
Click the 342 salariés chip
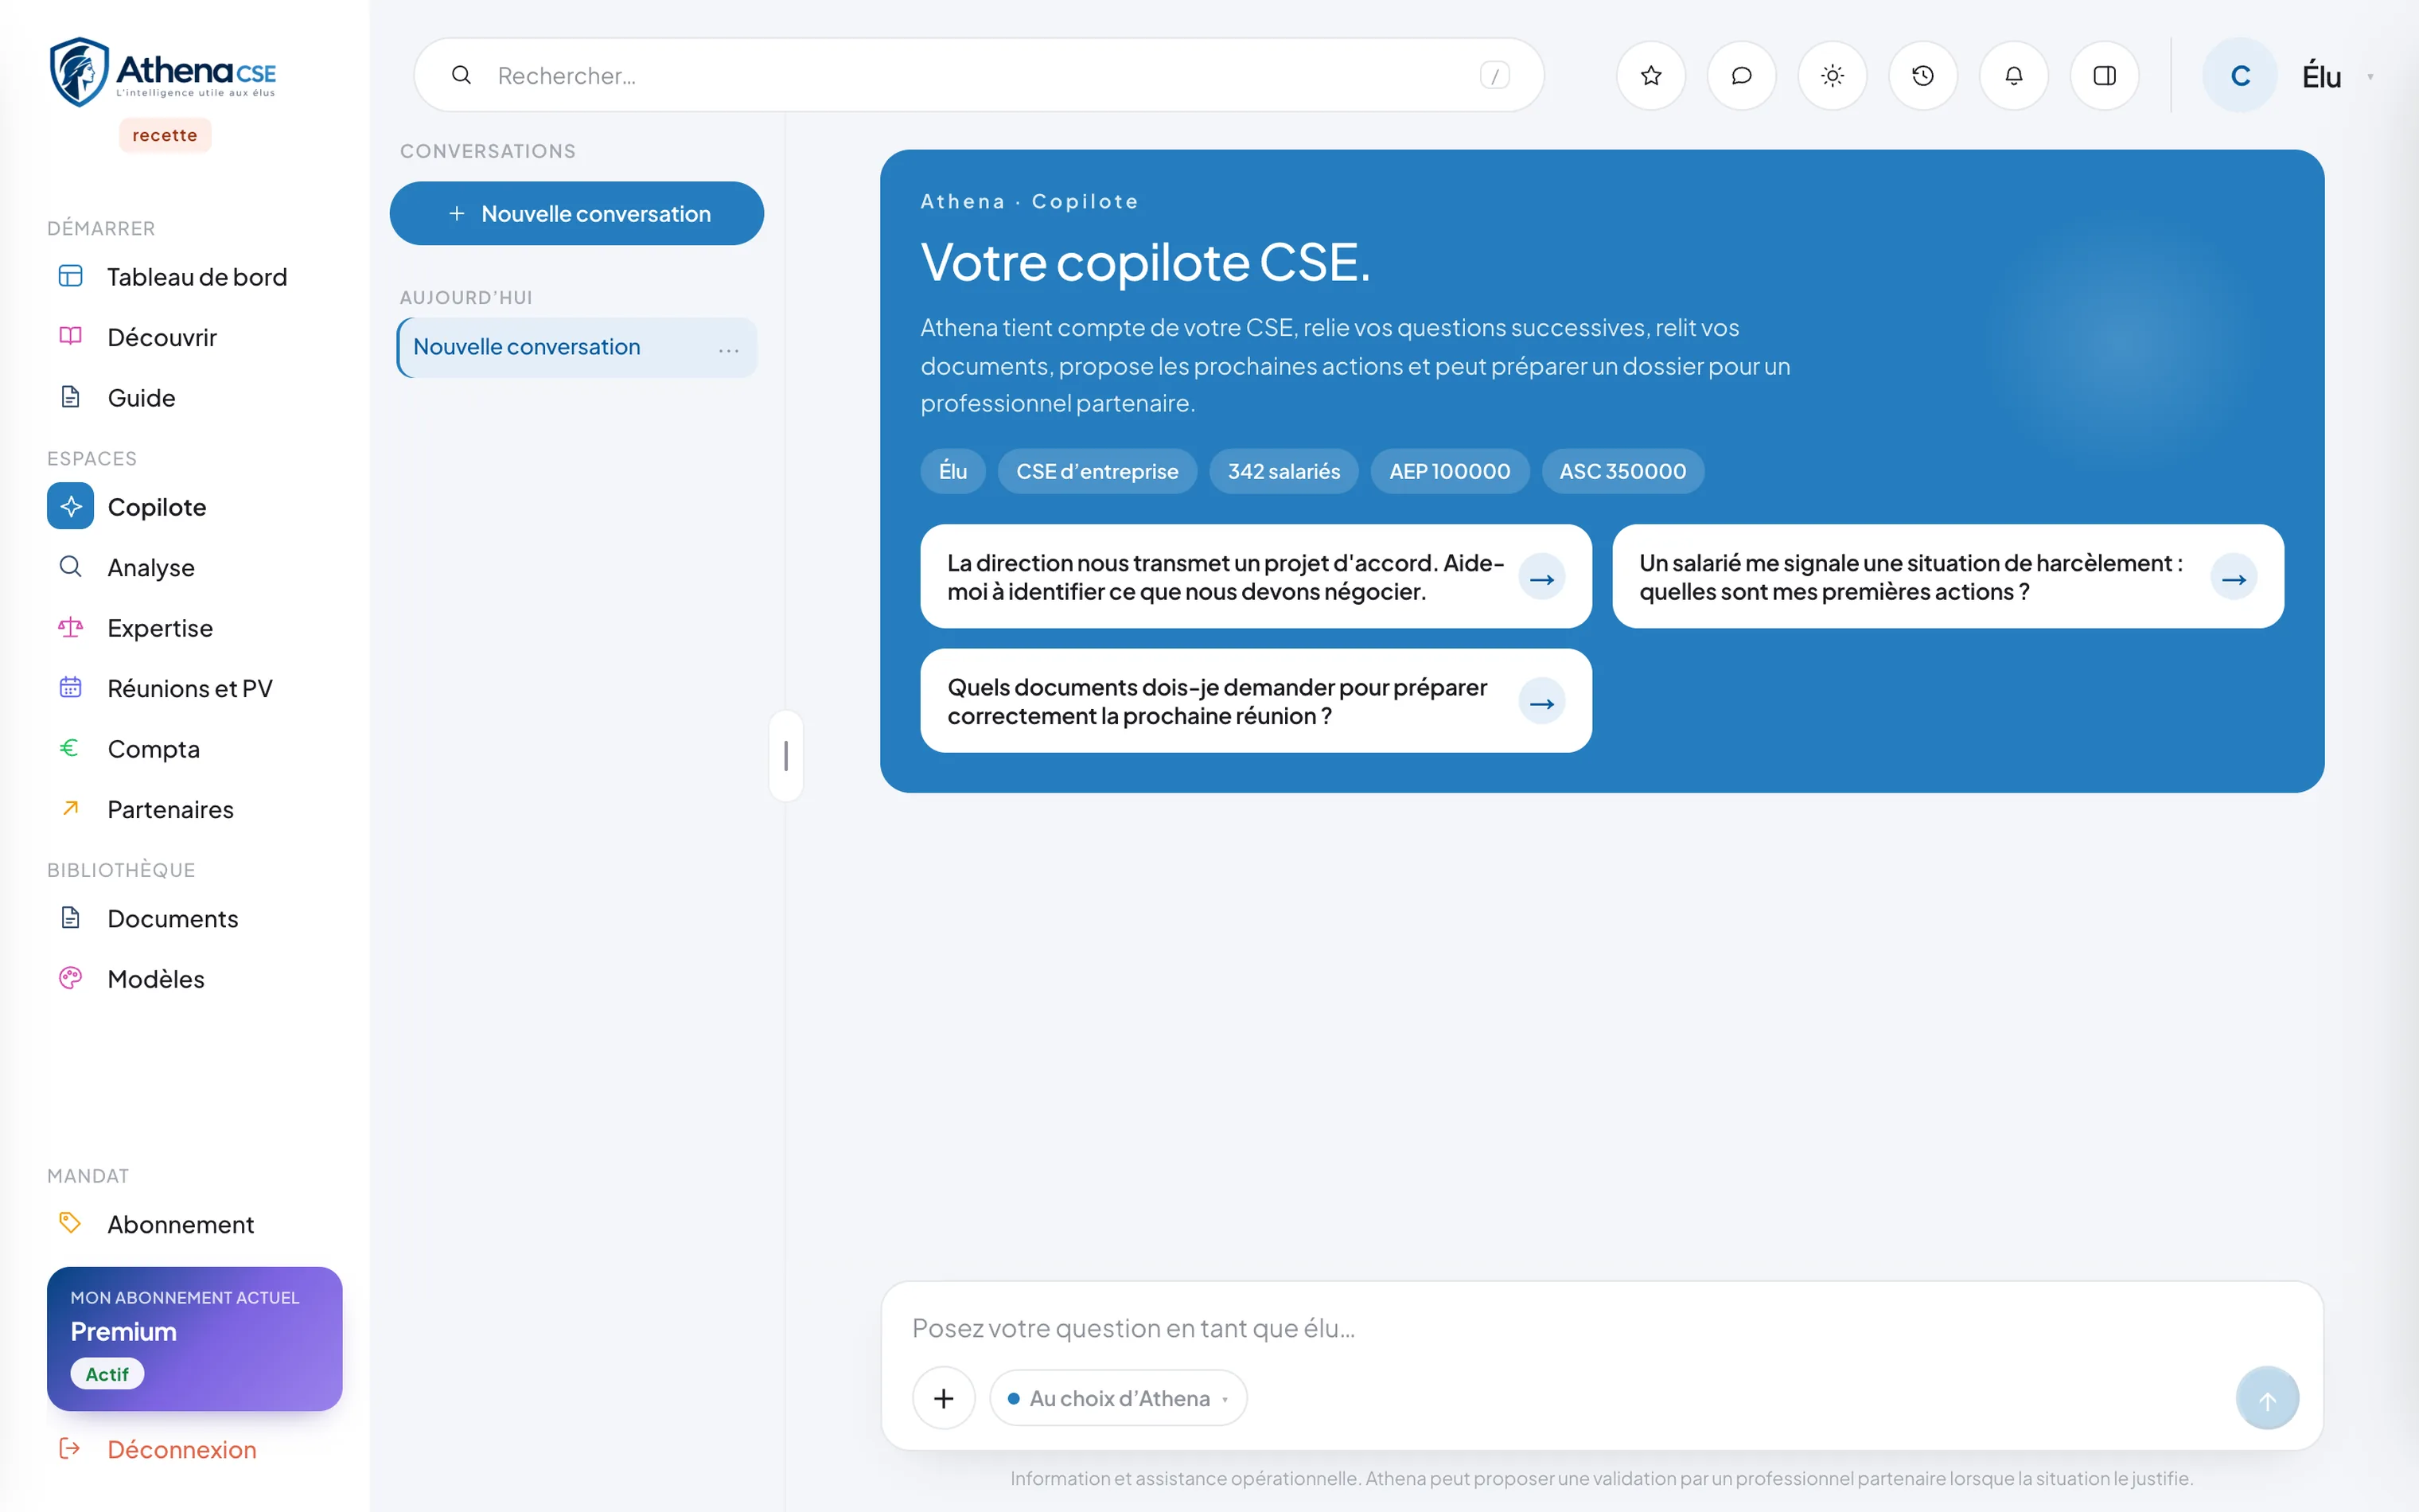tap(1284, 471)
